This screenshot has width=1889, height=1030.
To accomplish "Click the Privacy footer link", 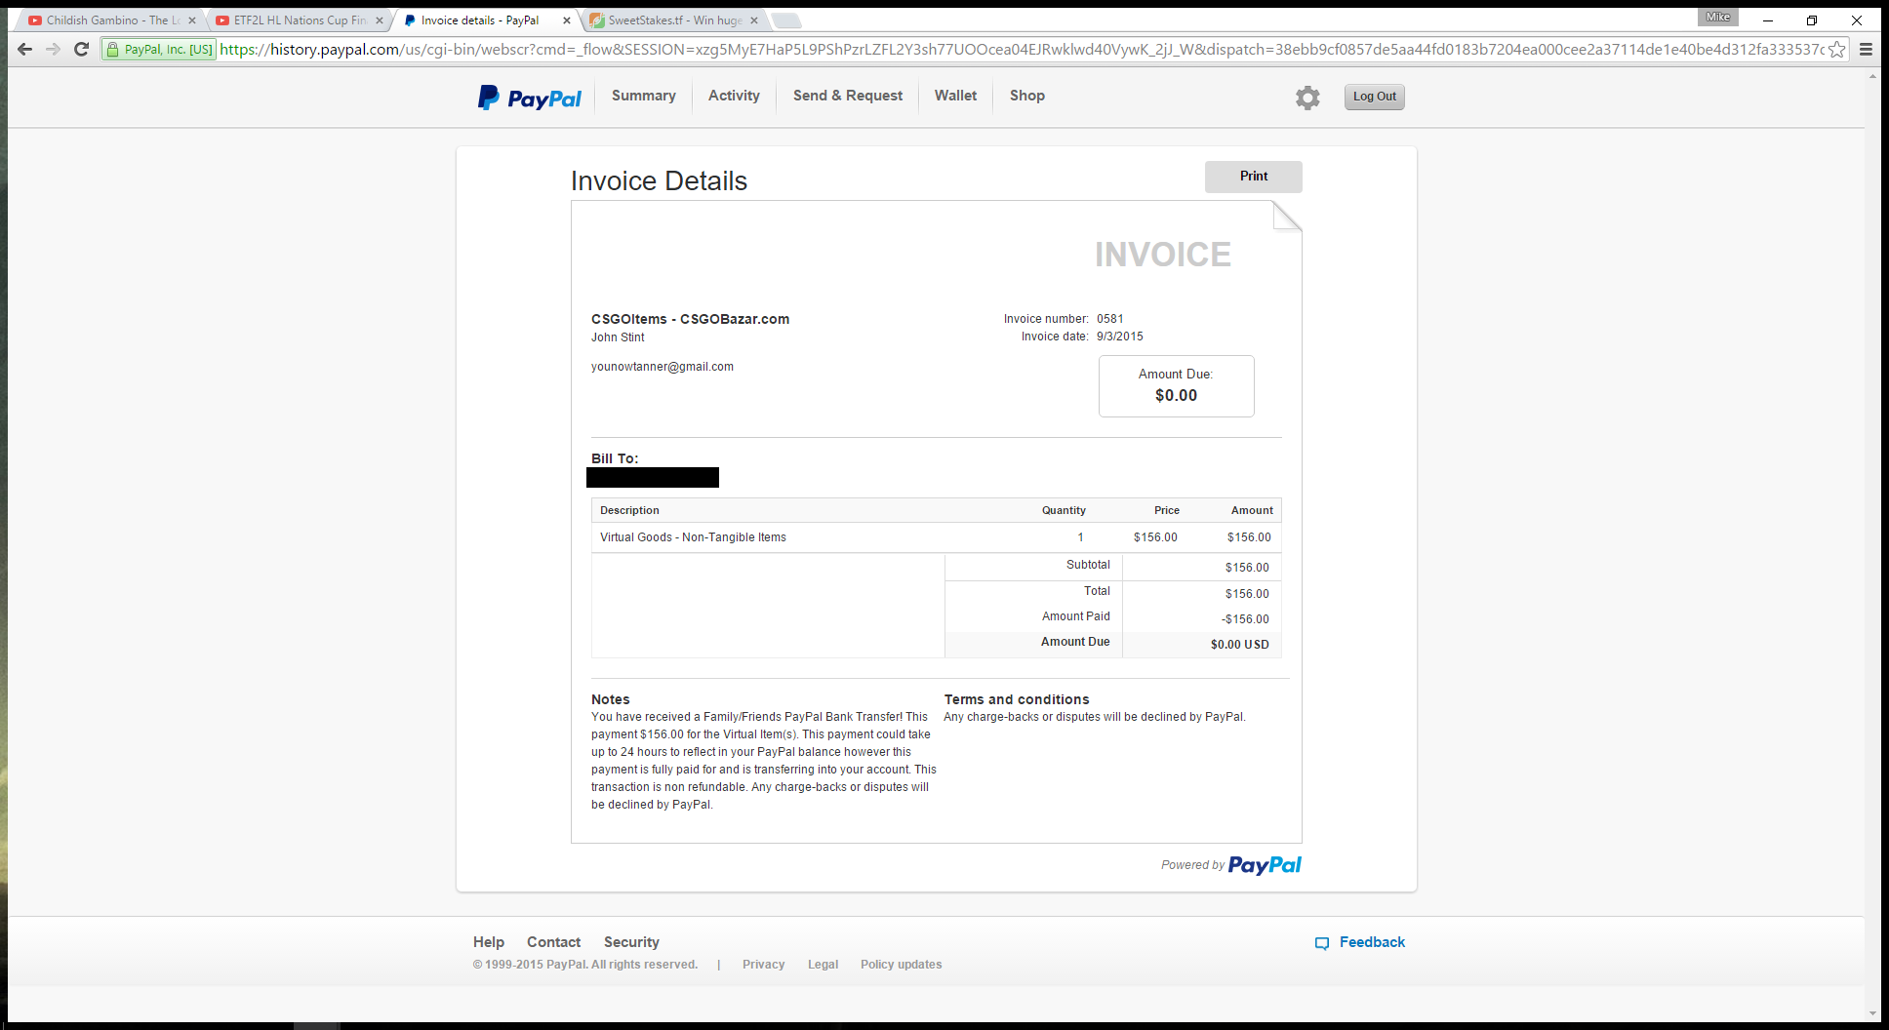I will 764,965.
